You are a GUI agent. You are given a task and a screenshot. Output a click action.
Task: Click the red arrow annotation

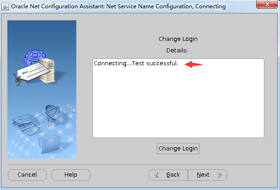(194, 64)
